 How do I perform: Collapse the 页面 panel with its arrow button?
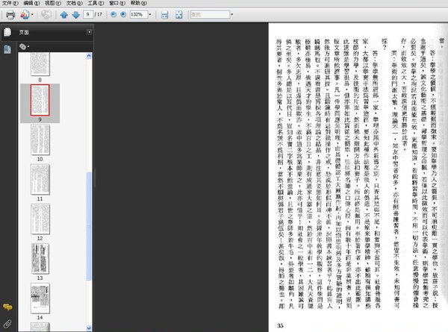(x=90, y=32)
